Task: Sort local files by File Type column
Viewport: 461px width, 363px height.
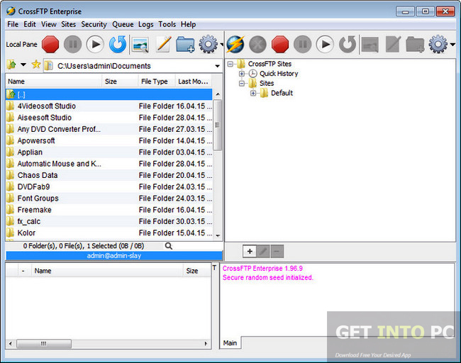Action: click(x=157, y=82)
